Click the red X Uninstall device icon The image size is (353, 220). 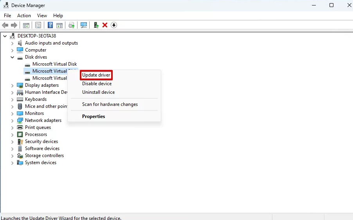click(105, 25)
